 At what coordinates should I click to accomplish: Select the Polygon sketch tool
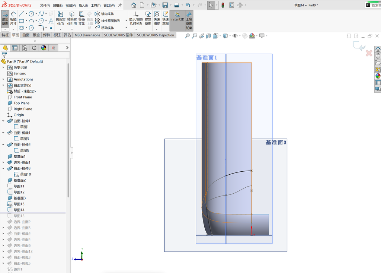31,28
